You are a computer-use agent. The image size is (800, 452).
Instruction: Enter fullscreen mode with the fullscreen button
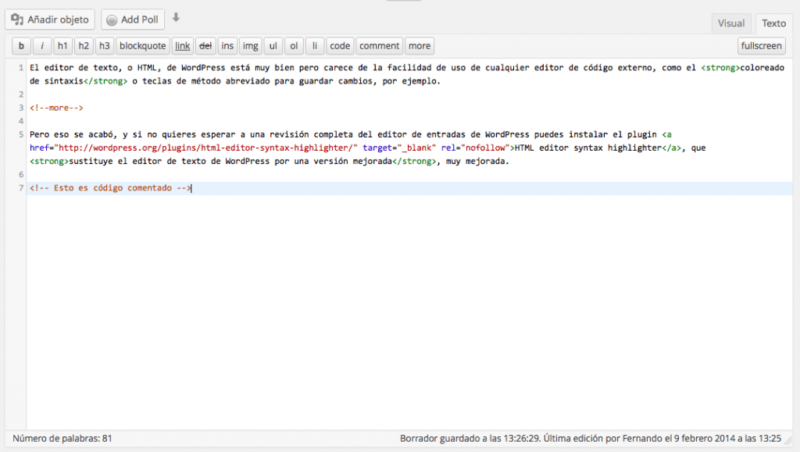pyautogui.click(x=761, y=45)
